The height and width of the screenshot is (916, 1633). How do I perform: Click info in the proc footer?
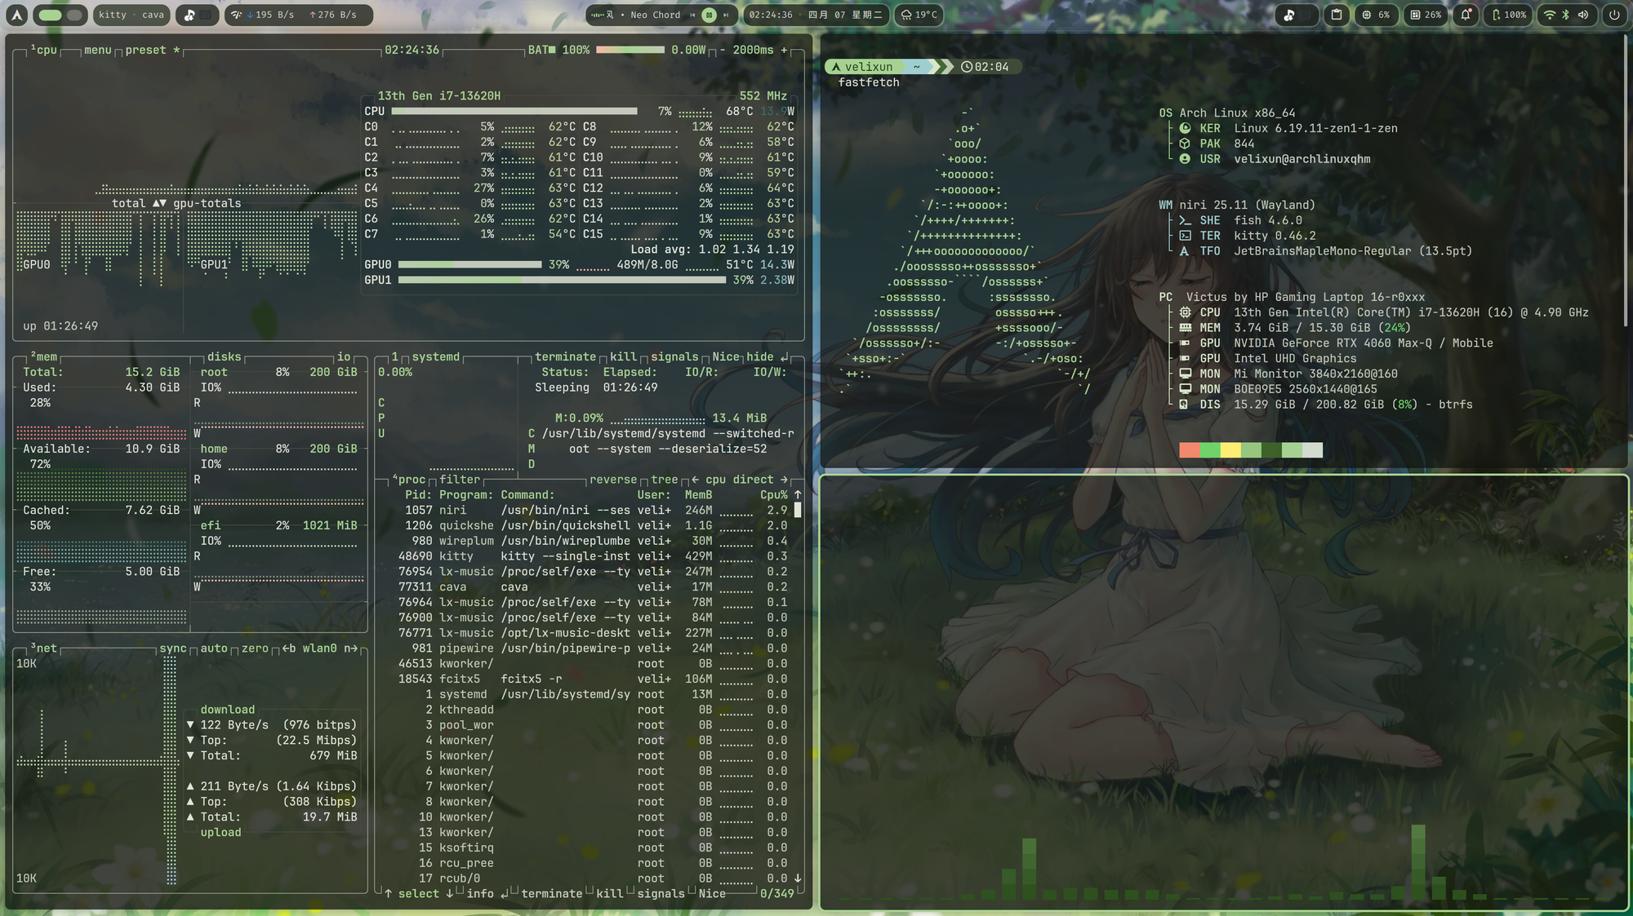[x=479, y=894]
